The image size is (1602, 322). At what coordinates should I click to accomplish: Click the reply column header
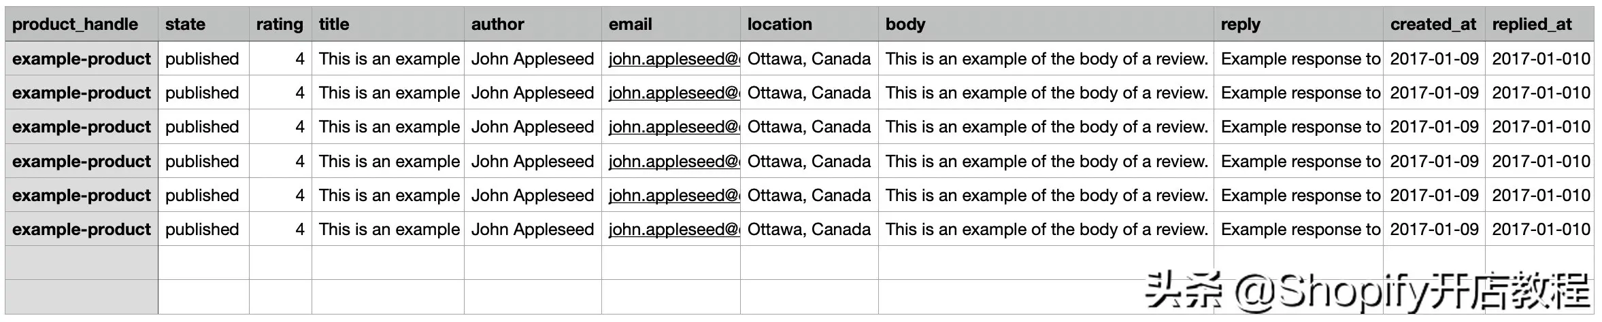(x=1298, y=24)
